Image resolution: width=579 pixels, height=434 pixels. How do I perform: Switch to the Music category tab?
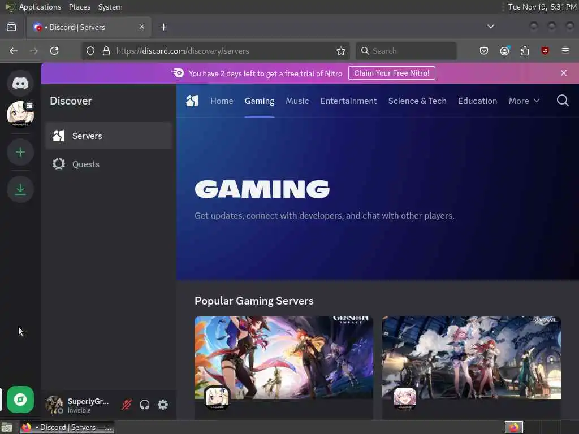(x=297, y=101)
